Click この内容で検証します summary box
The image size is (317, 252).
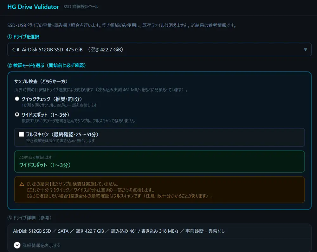pyautogui.click(x=159, y=161)
